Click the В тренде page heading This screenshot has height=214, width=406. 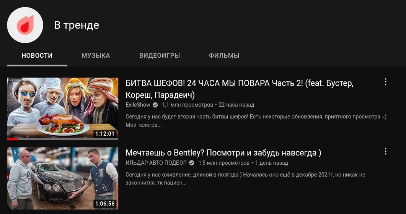click(x=77, y=25)
